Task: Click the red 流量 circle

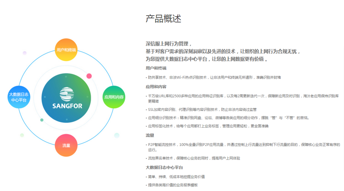Action: pyautogui.click(x=66, y=145)
